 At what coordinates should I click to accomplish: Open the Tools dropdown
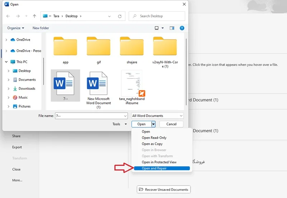click(x=119, y=124)
